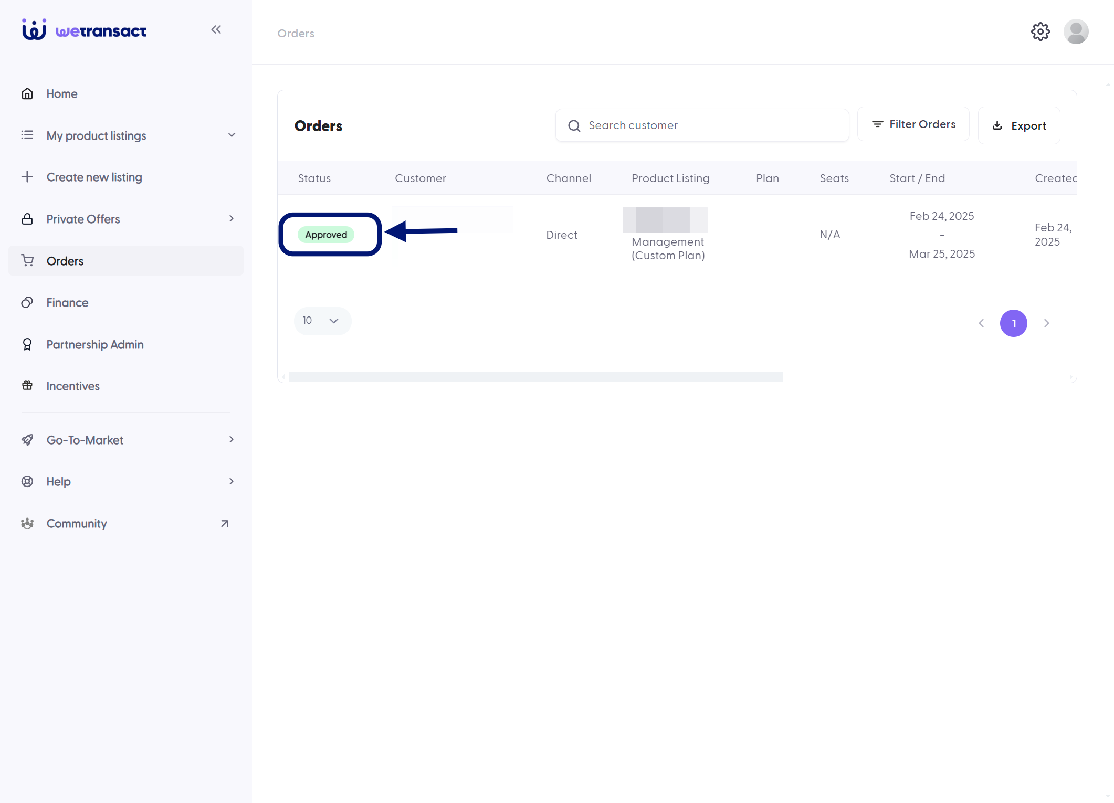Click the Export download icon

[x=997, y=125]
